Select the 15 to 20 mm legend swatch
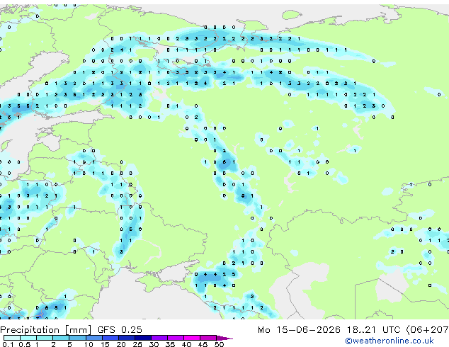 110,338
